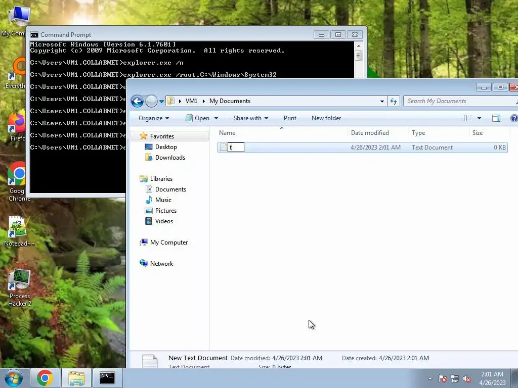Open the Organize menu
Screen dimensions: 518x388
pyautogui.click(x=154, y=118)
